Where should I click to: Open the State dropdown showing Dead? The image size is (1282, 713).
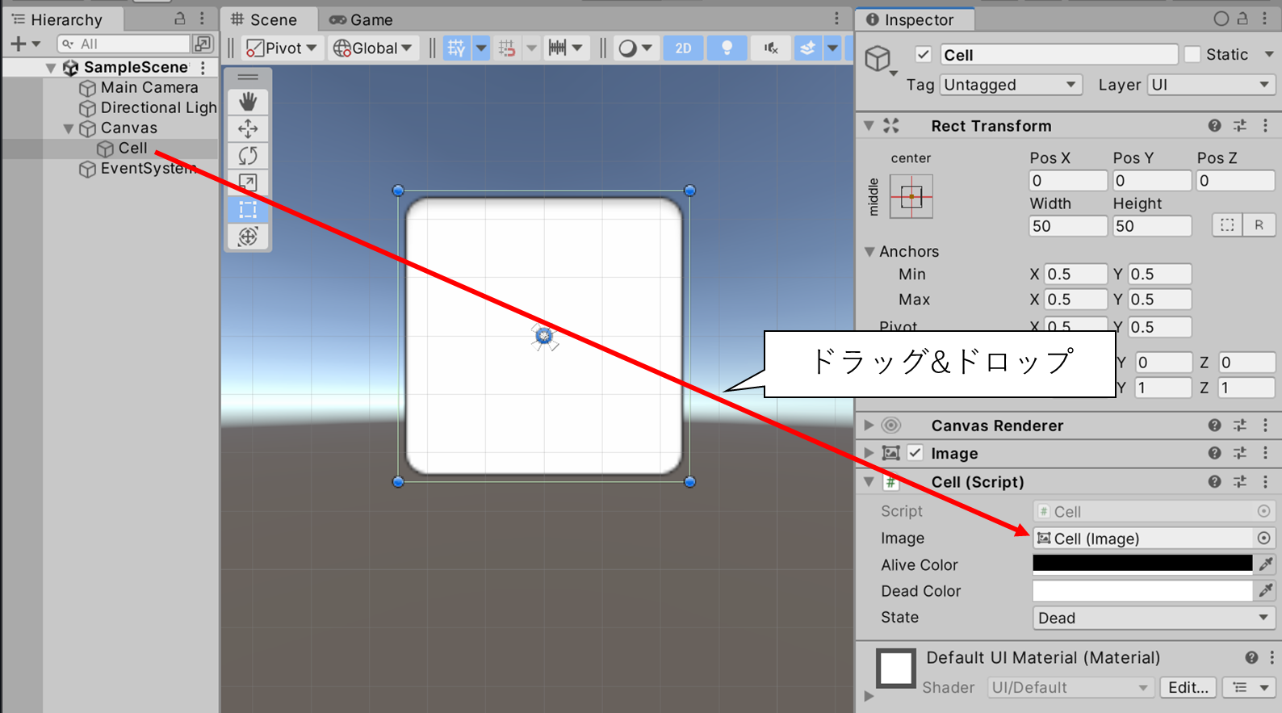click(x=1153, y=618)
